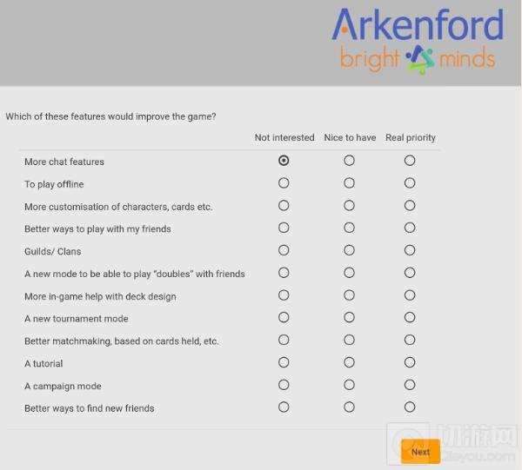Select Not interested for More chat features
The width and height of the screenshot is (522, 470).
coord(284,161)
